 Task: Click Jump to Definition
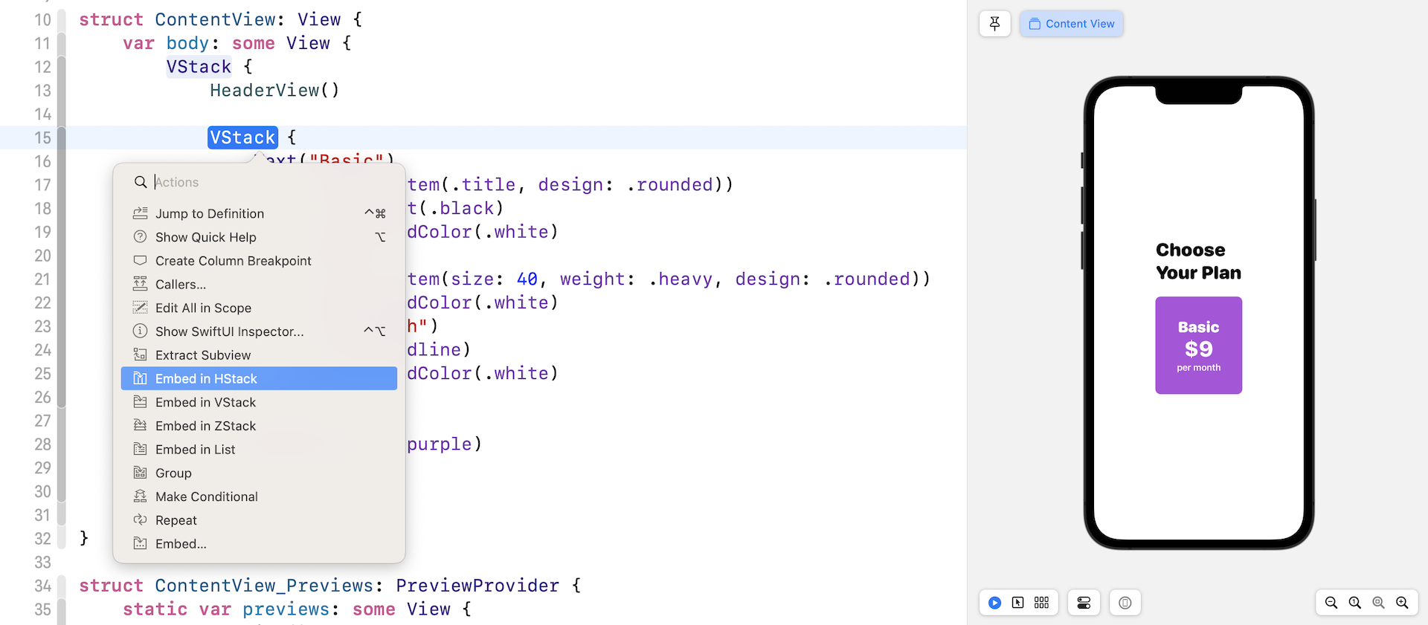[210, 213]
